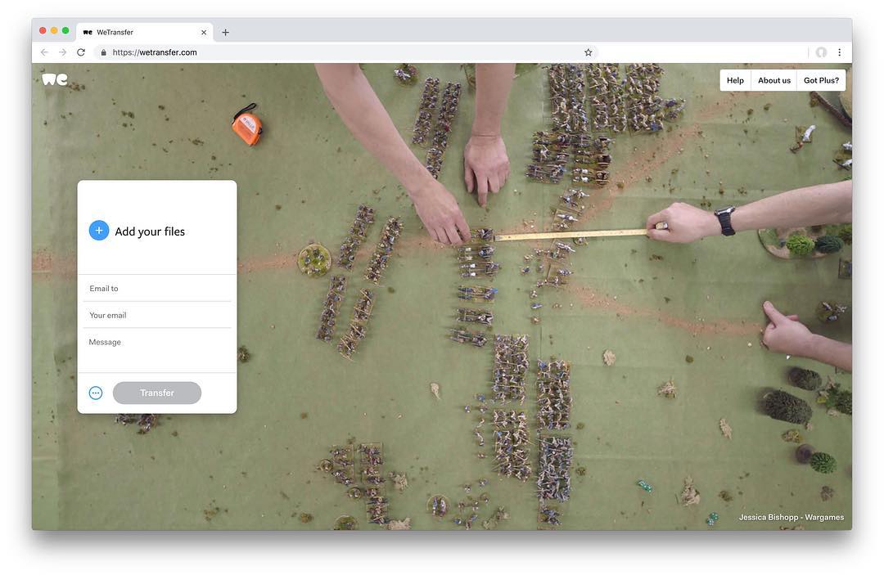Click the address bar showing wetransfer.com
The height and width of the screenshot is (575, 884).
point(344,52)
